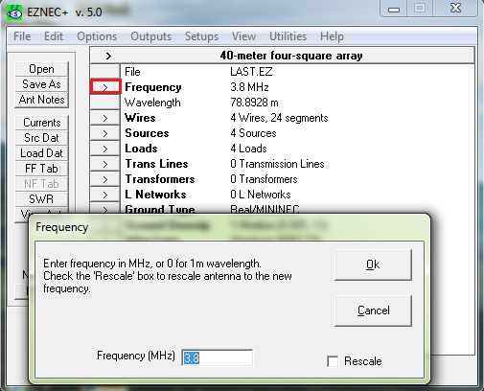484x391 pixels.
Task: Dismiss the dialog with Cancel
Action: tap(373, 310)
